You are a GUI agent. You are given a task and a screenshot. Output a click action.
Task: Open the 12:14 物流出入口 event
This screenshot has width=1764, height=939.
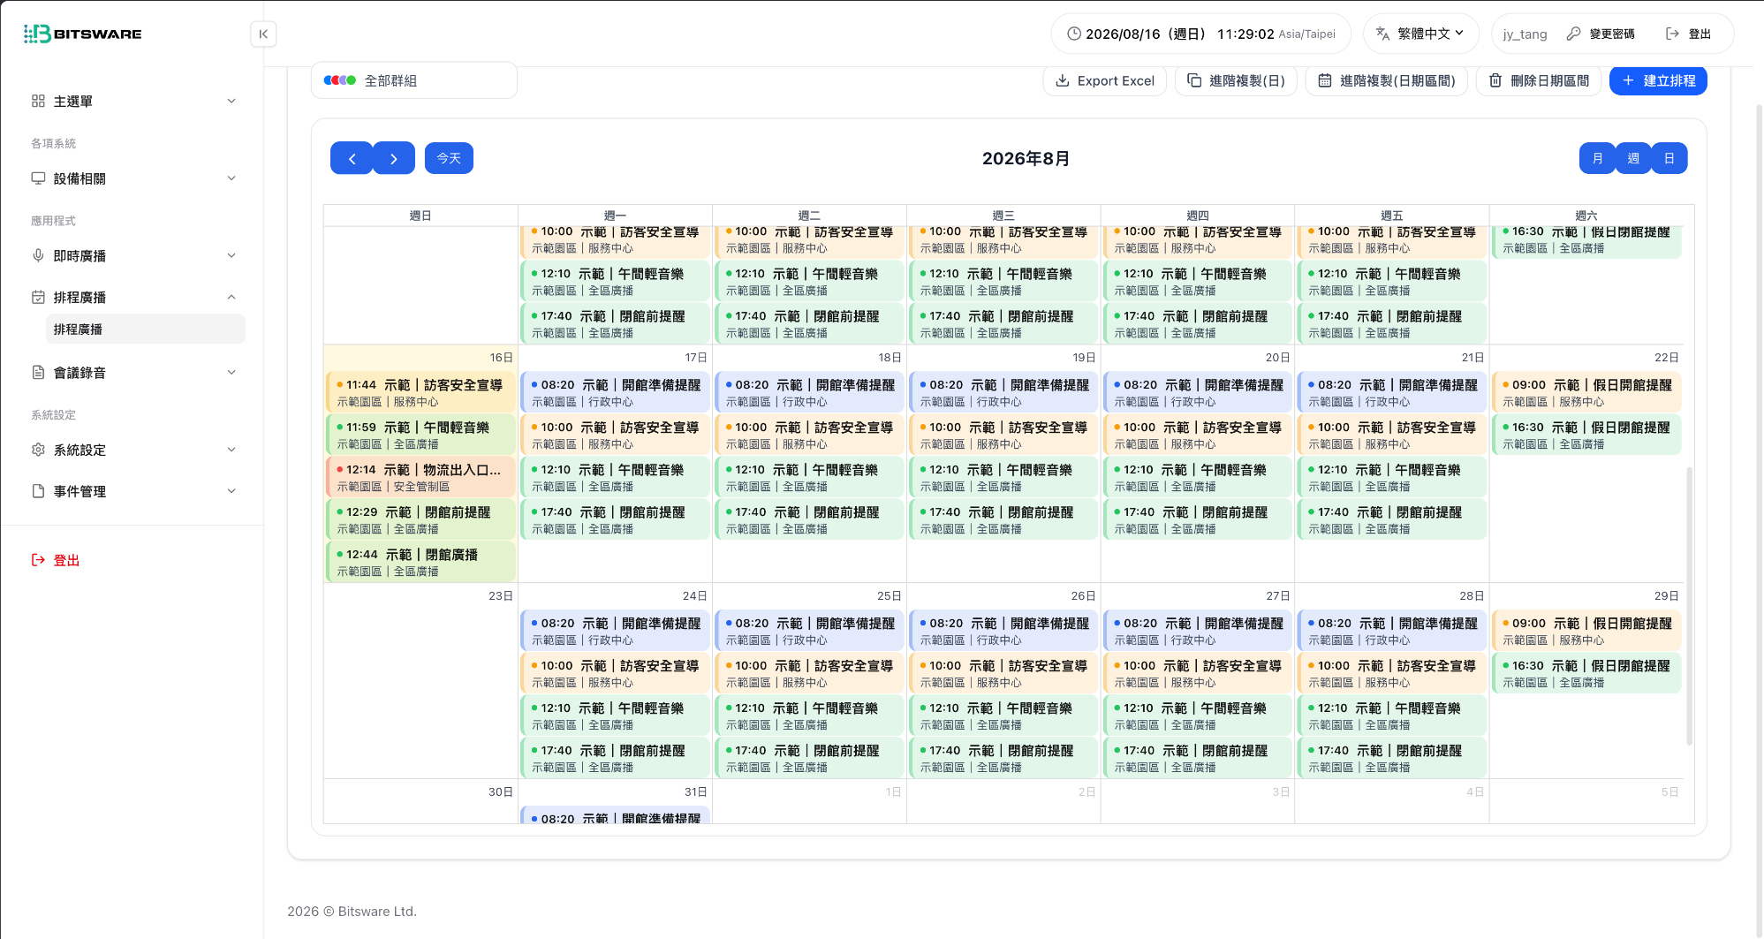coord(420,477)
